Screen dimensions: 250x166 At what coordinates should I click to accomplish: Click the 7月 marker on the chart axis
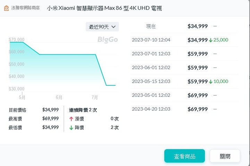(x=94, y=97)
